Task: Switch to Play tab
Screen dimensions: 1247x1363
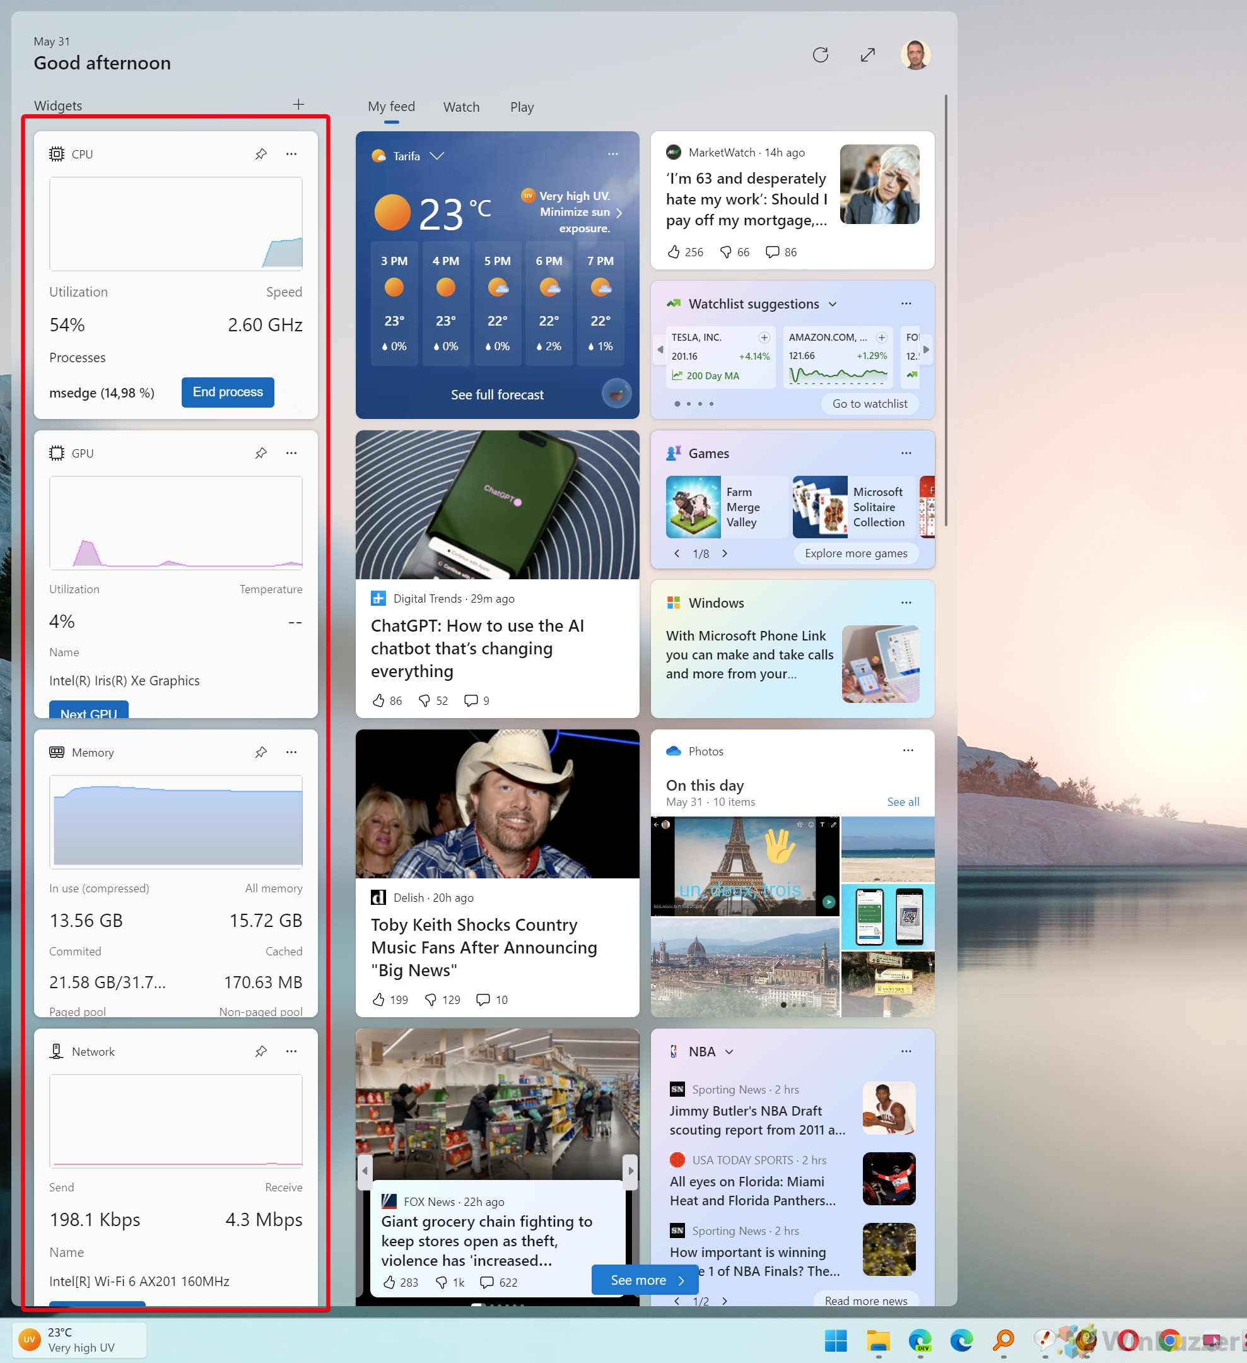Action: pos(522,107)
